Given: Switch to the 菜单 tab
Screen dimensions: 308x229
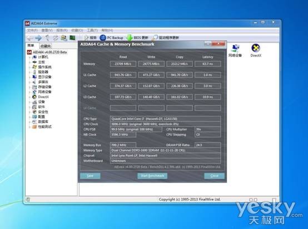Looking at the screenshot, I should tap(31, 45).
